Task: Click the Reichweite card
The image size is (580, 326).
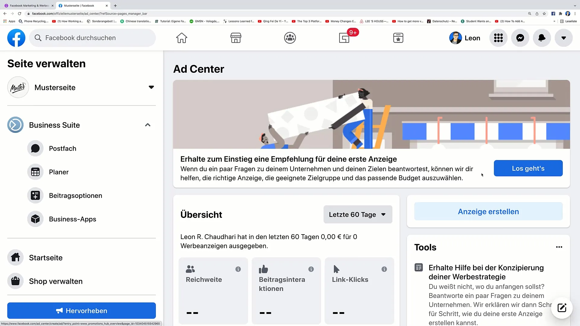Action: coord(213,291)
